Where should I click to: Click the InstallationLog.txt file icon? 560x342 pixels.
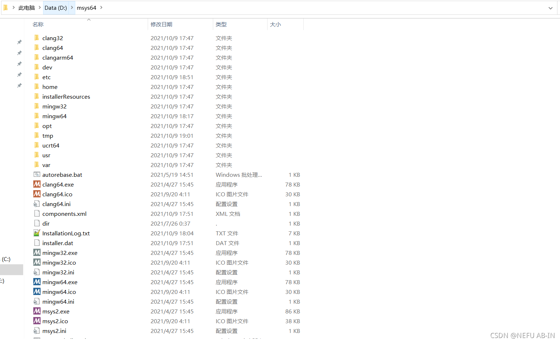point(37,233)
